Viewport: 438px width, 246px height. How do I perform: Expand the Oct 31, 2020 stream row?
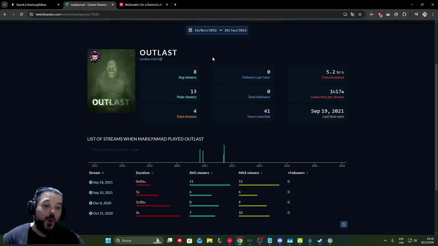pos(91,213)
